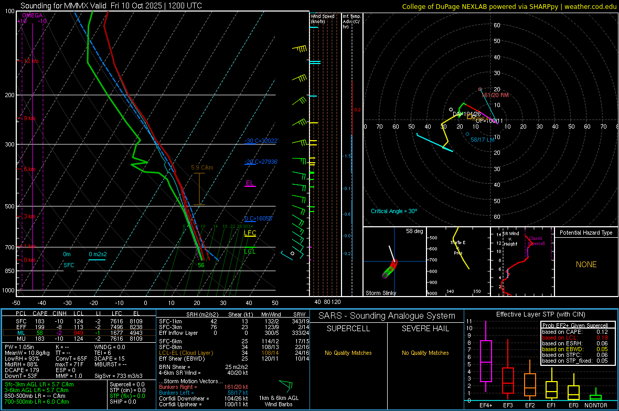Click the Effective Layer STP (with CIN) title
Screen dimensions: 619x411
[540, 314]
